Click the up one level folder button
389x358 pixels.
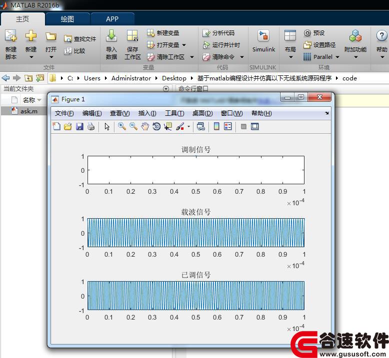28,78
